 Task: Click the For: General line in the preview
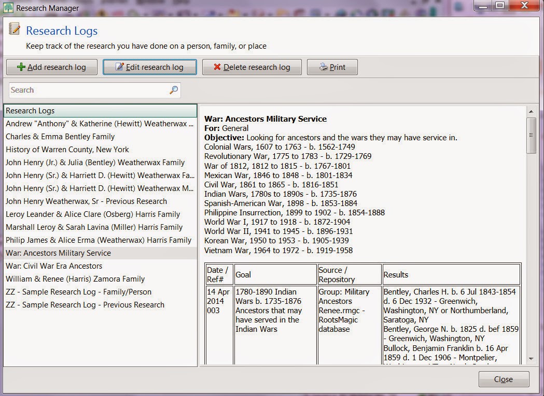click(226, 128)
